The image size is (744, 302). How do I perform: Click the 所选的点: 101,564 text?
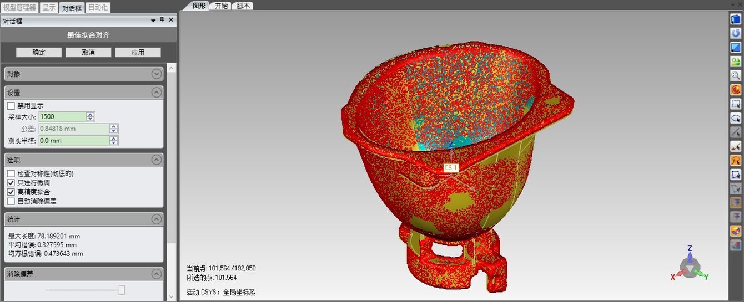(x=212, y=278)
